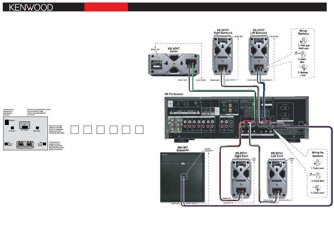Click the "purple wire" label

click(x=191, y=204)
